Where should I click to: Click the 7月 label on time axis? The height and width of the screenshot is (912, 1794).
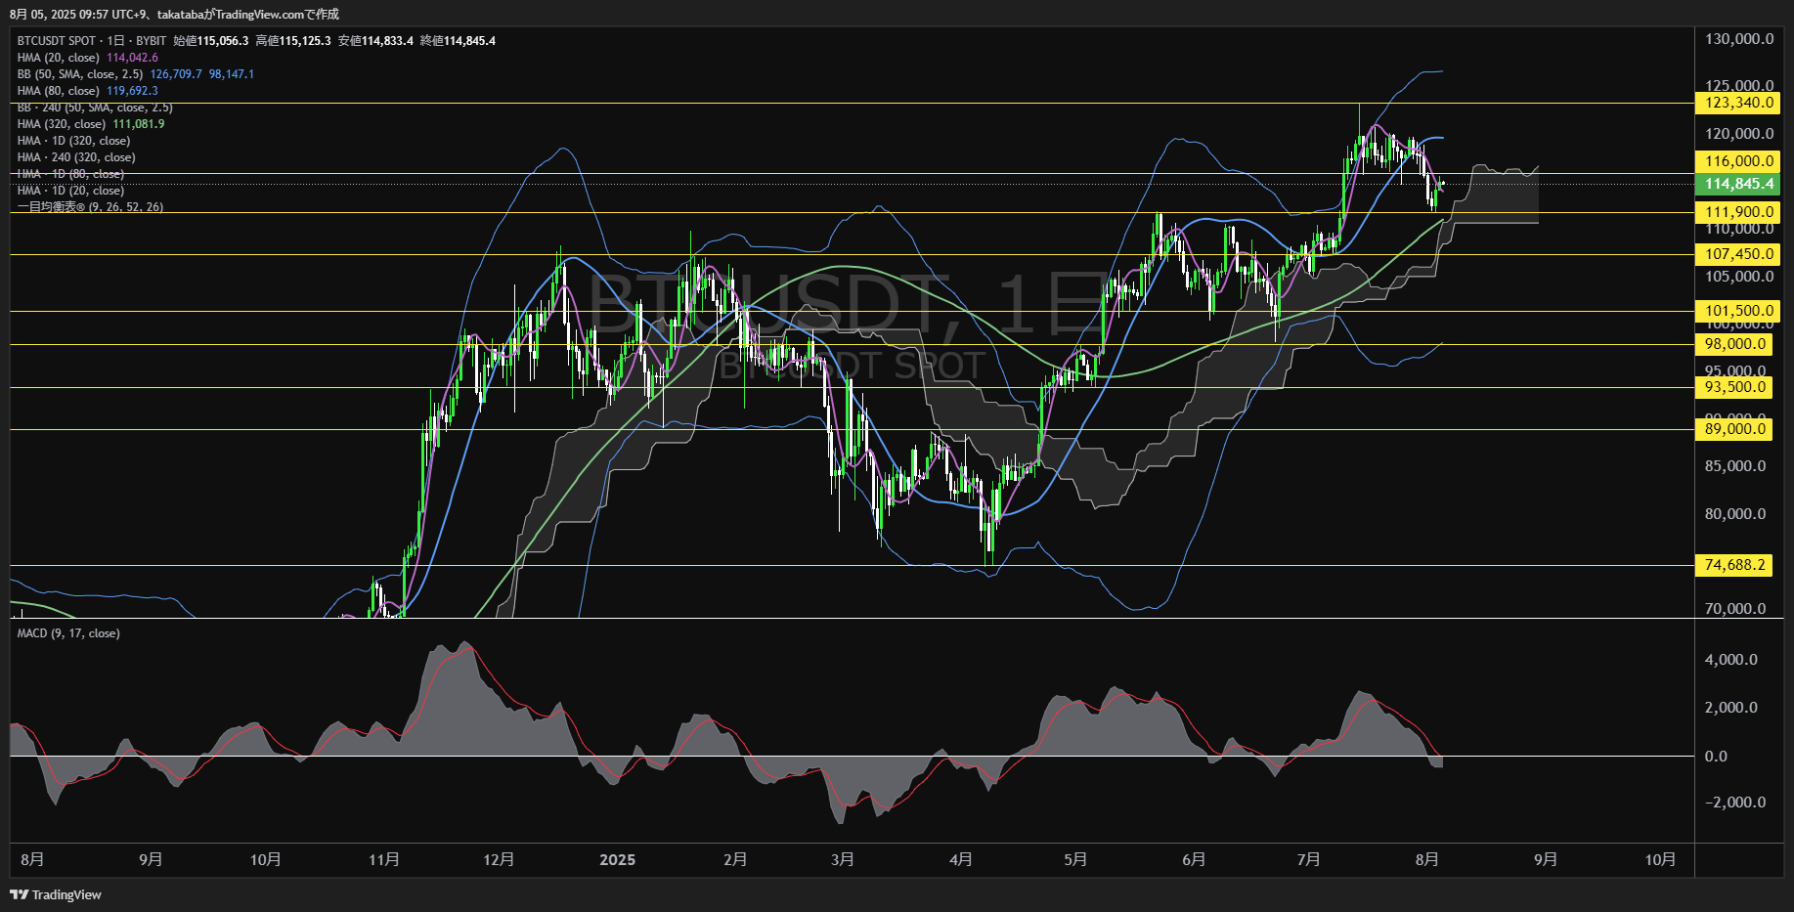1308,859
